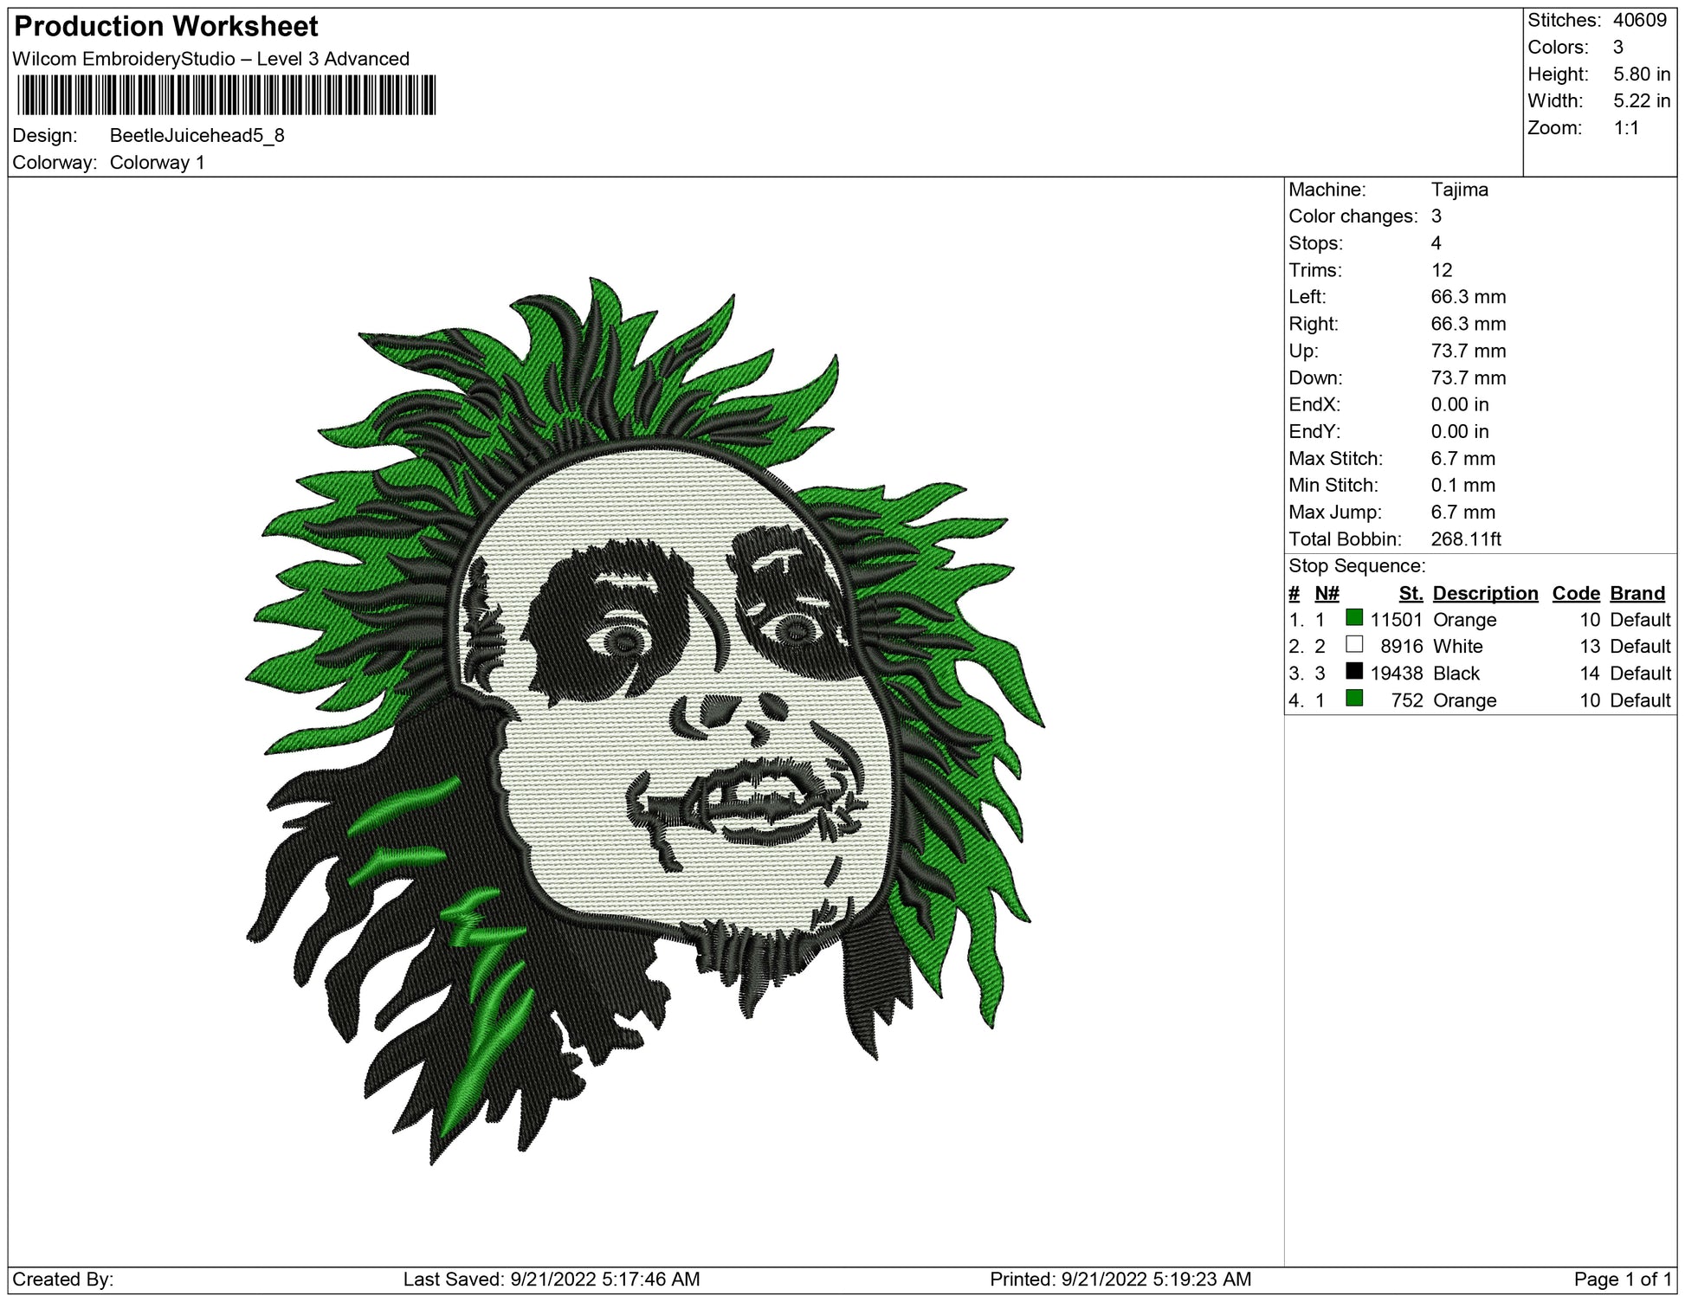Click the St. column header
The width and height of the screenshot is (1685, 1296).
(x=1411, y=593)
